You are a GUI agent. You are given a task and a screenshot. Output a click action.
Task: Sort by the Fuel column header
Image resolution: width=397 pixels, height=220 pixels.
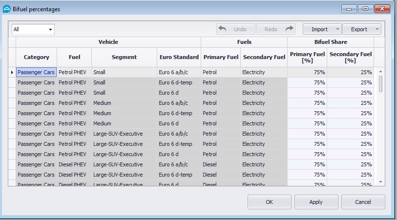[74, 57]
